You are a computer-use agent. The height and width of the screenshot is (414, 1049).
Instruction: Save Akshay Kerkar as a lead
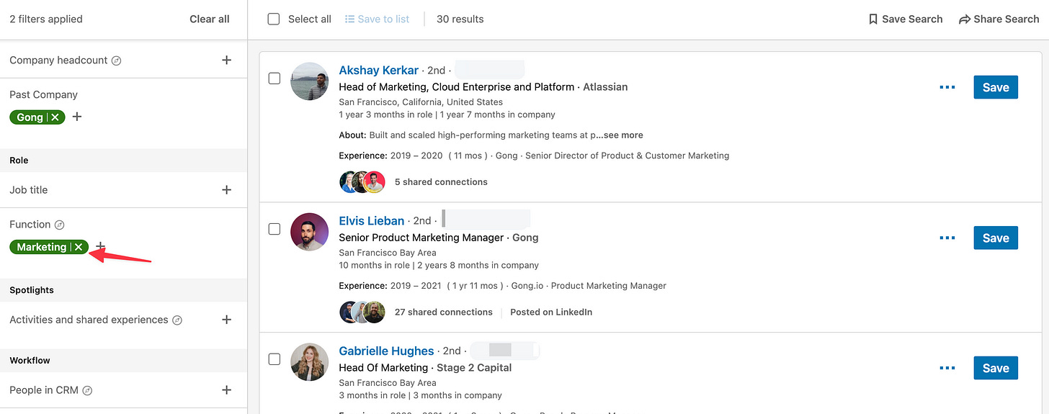point(996,87)
